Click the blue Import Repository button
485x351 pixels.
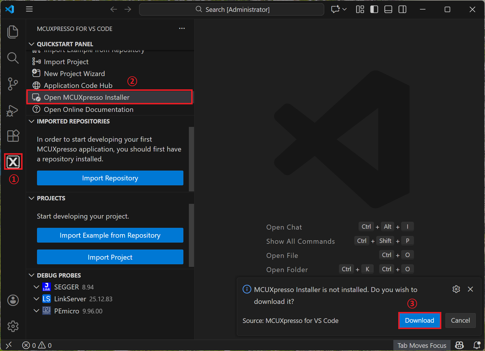tap(110, 178)
